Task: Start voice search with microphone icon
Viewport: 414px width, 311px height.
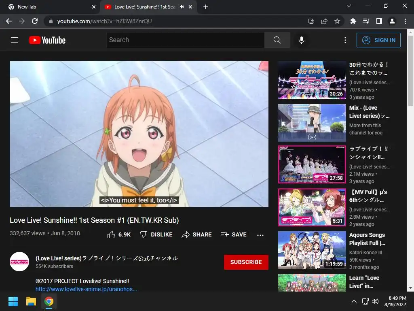Action: pyautogui.click(x=302, y=40)
